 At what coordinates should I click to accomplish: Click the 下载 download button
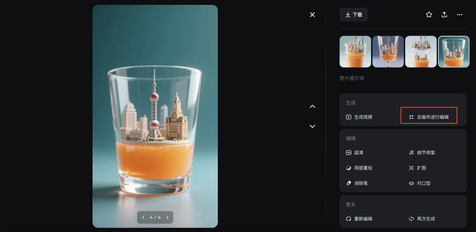coord(353,15)
